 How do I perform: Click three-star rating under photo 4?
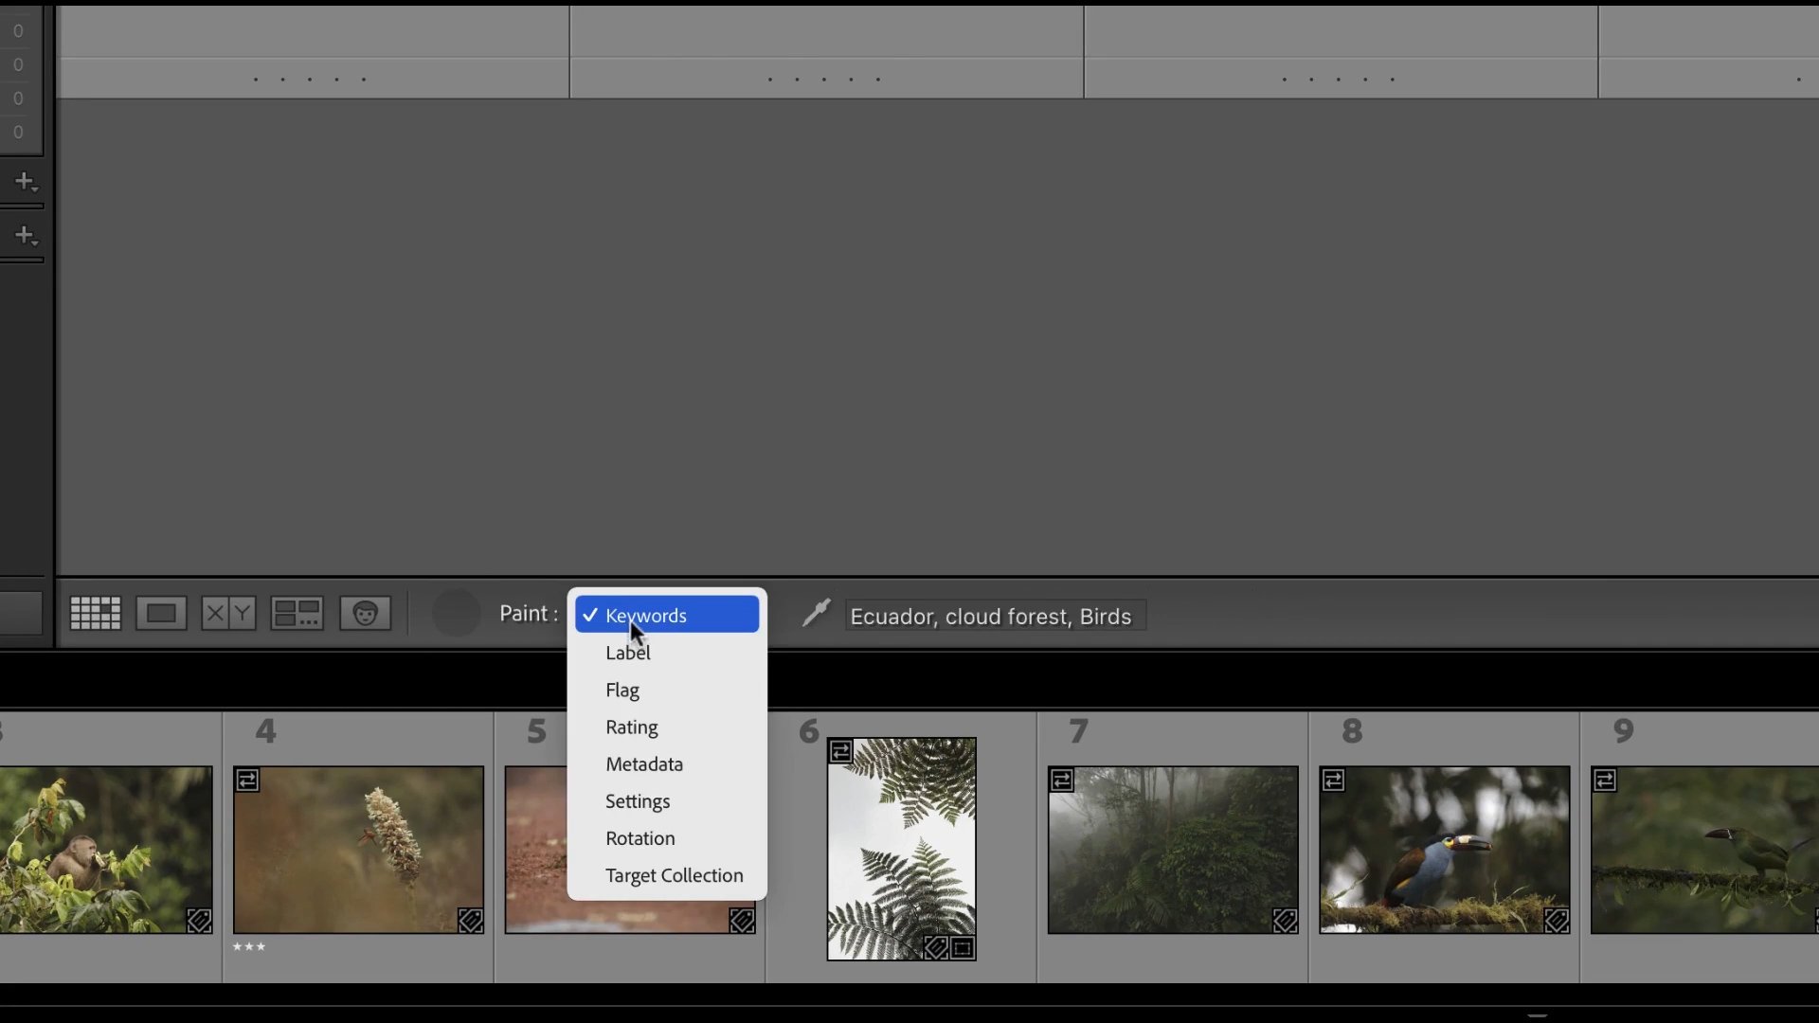pos(249,947)
